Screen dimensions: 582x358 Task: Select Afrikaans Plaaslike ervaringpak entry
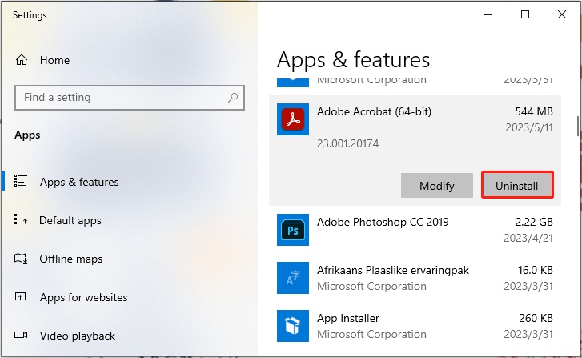415,278
